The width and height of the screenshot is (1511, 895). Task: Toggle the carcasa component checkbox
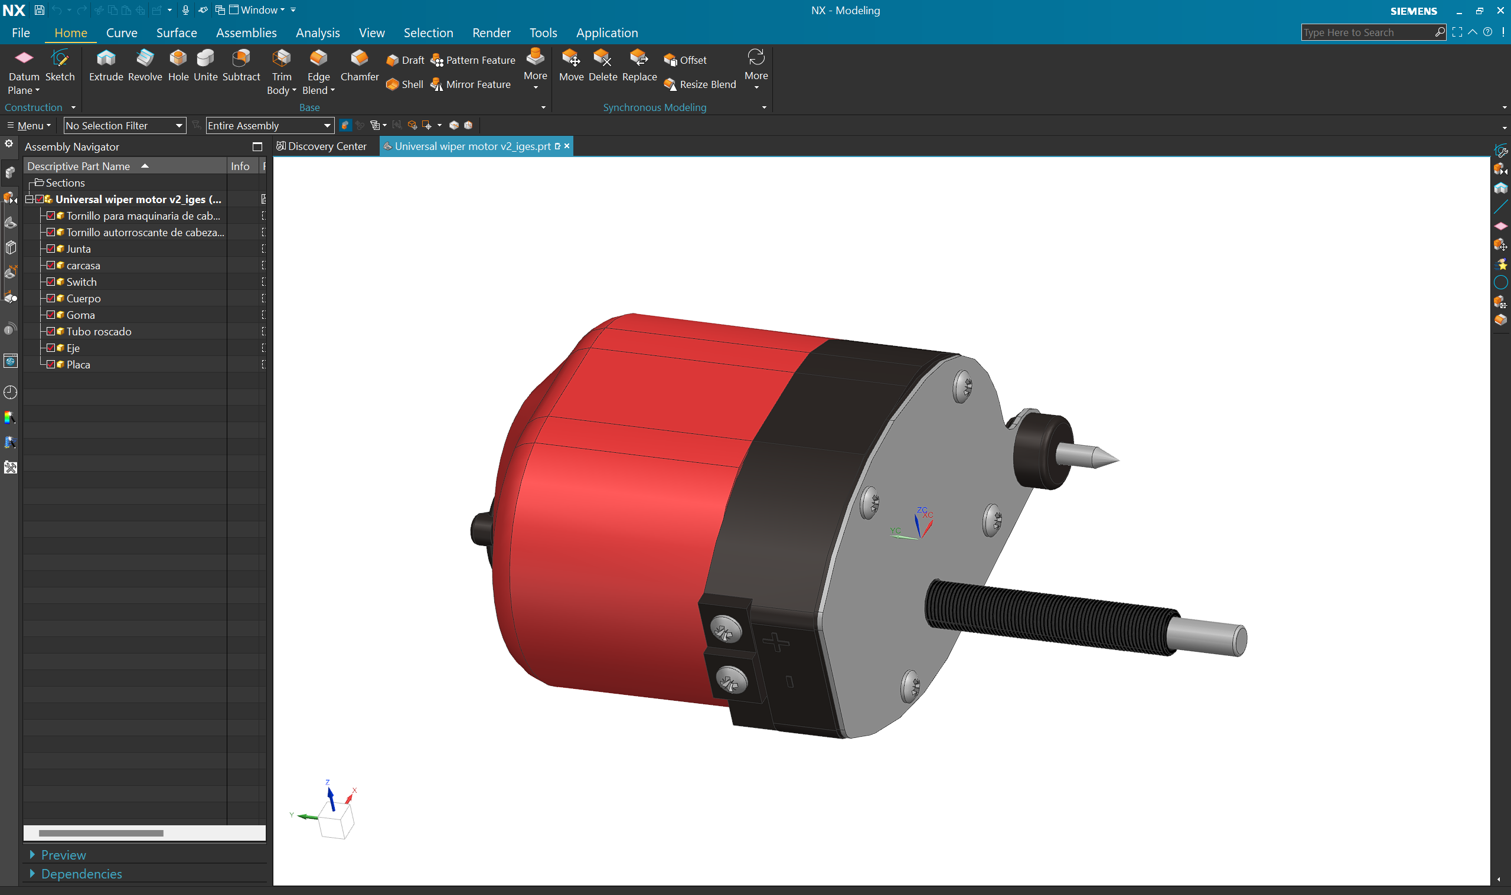point(51,265)
